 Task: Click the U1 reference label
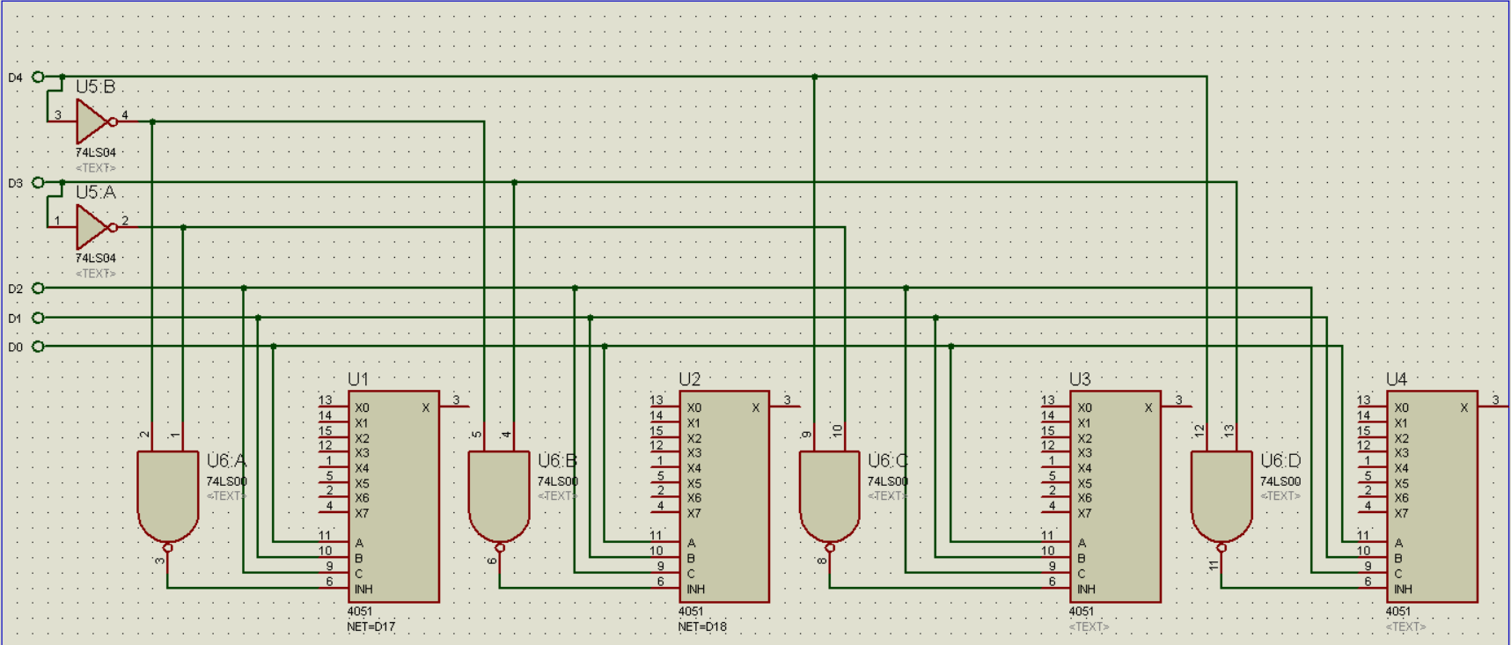click(358, 379)
